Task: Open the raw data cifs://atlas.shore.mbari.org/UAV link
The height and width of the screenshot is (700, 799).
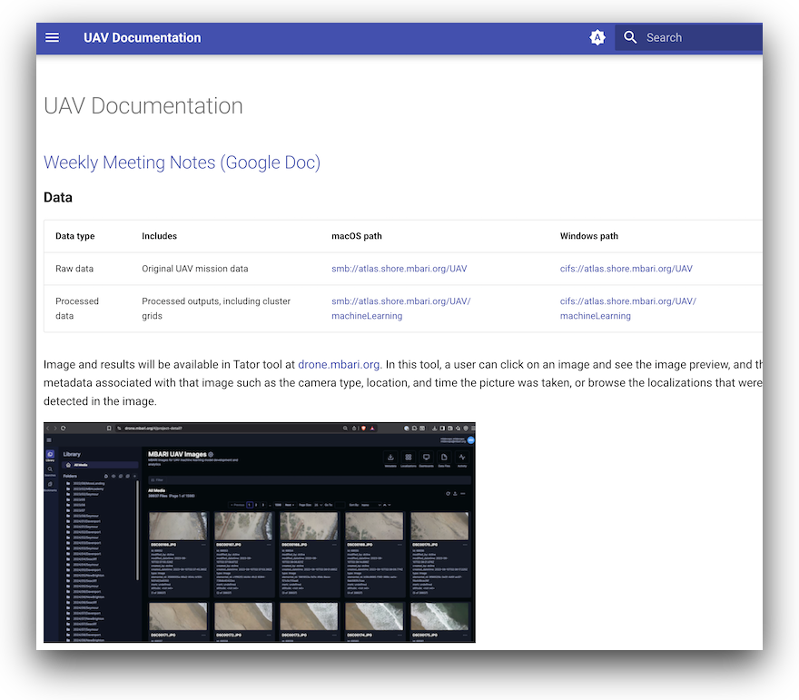Action: click(626, 269)
